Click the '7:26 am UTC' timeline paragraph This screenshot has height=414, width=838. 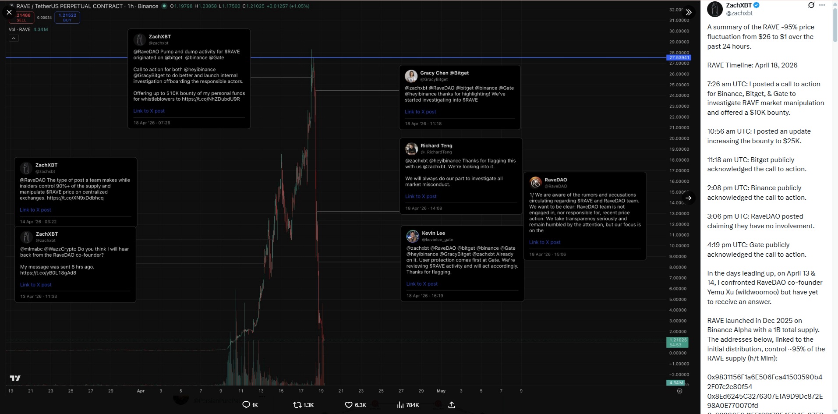click(766, 98)
